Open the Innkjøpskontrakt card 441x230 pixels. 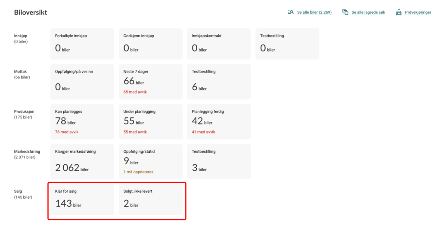click(218, 44)
